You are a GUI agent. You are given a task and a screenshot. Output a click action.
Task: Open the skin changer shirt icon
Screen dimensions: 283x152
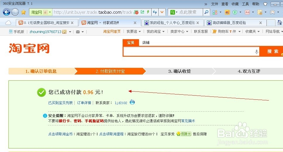265,4
